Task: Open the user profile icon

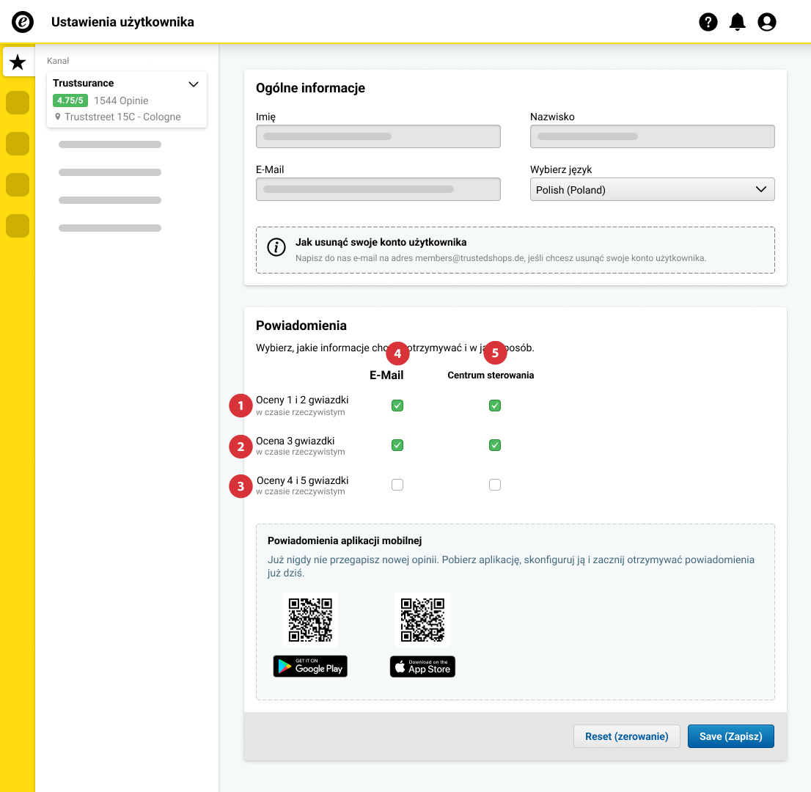Action: tap(766, 22)
